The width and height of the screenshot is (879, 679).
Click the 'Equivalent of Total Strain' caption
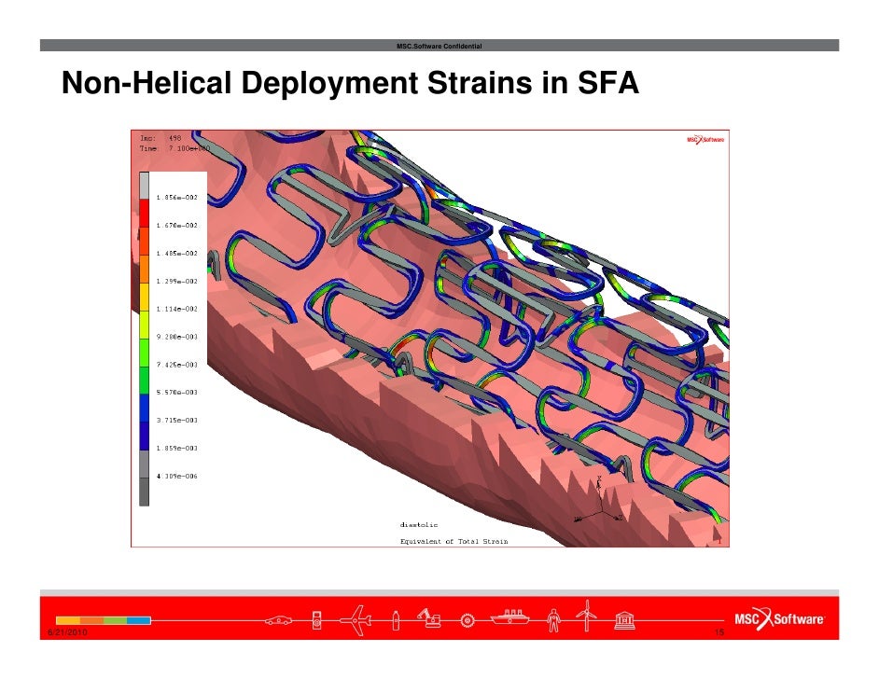coord(454,541)
